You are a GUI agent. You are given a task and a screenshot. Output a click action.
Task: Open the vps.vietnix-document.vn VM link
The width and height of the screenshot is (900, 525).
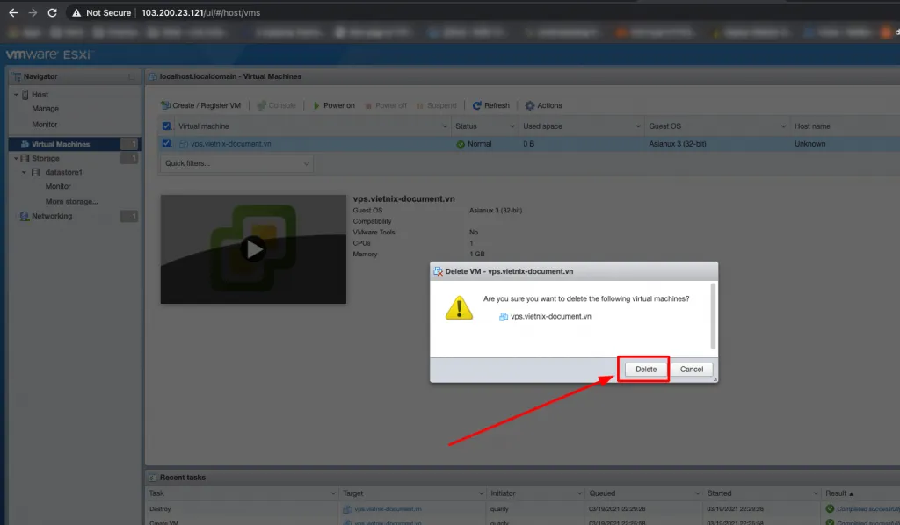click(231, 144)
